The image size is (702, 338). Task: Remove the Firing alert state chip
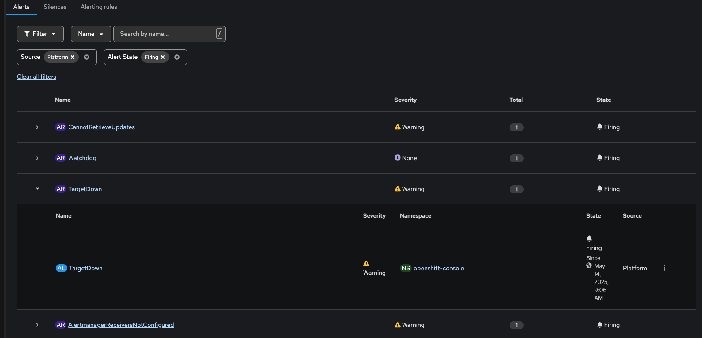point(163,57)
